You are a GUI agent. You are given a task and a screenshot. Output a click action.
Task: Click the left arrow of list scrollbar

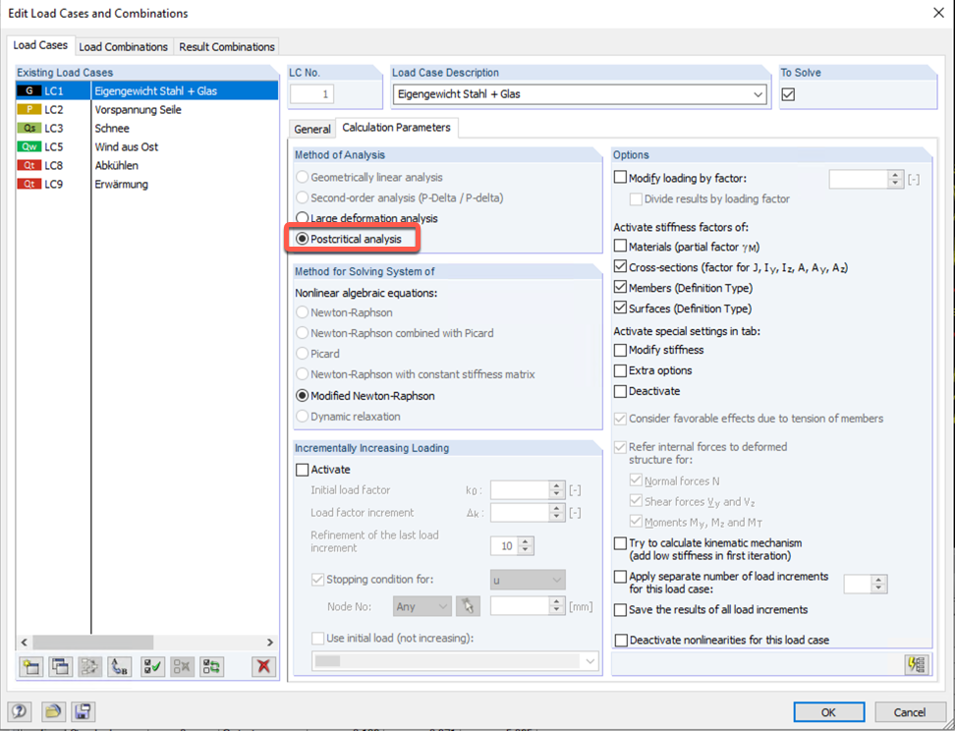tap(25, 642)
